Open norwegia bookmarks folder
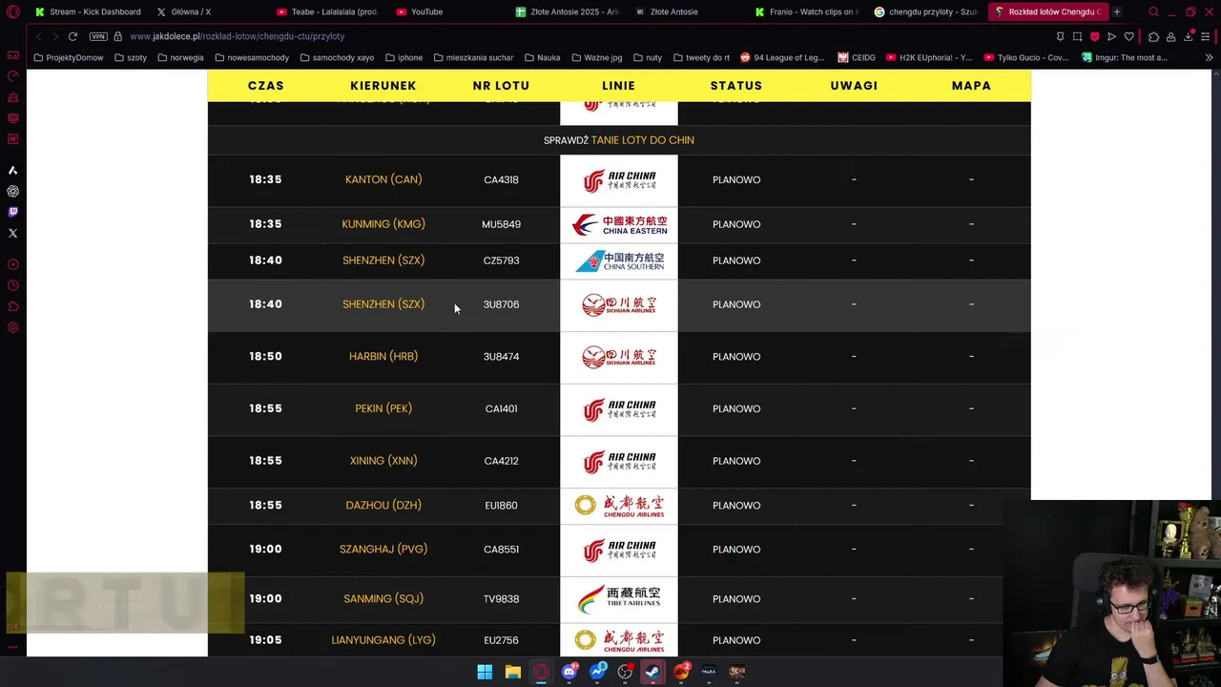 (181, 57)
